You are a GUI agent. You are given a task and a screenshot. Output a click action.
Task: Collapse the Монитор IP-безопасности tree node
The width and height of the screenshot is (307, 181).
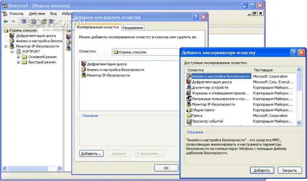6,47
